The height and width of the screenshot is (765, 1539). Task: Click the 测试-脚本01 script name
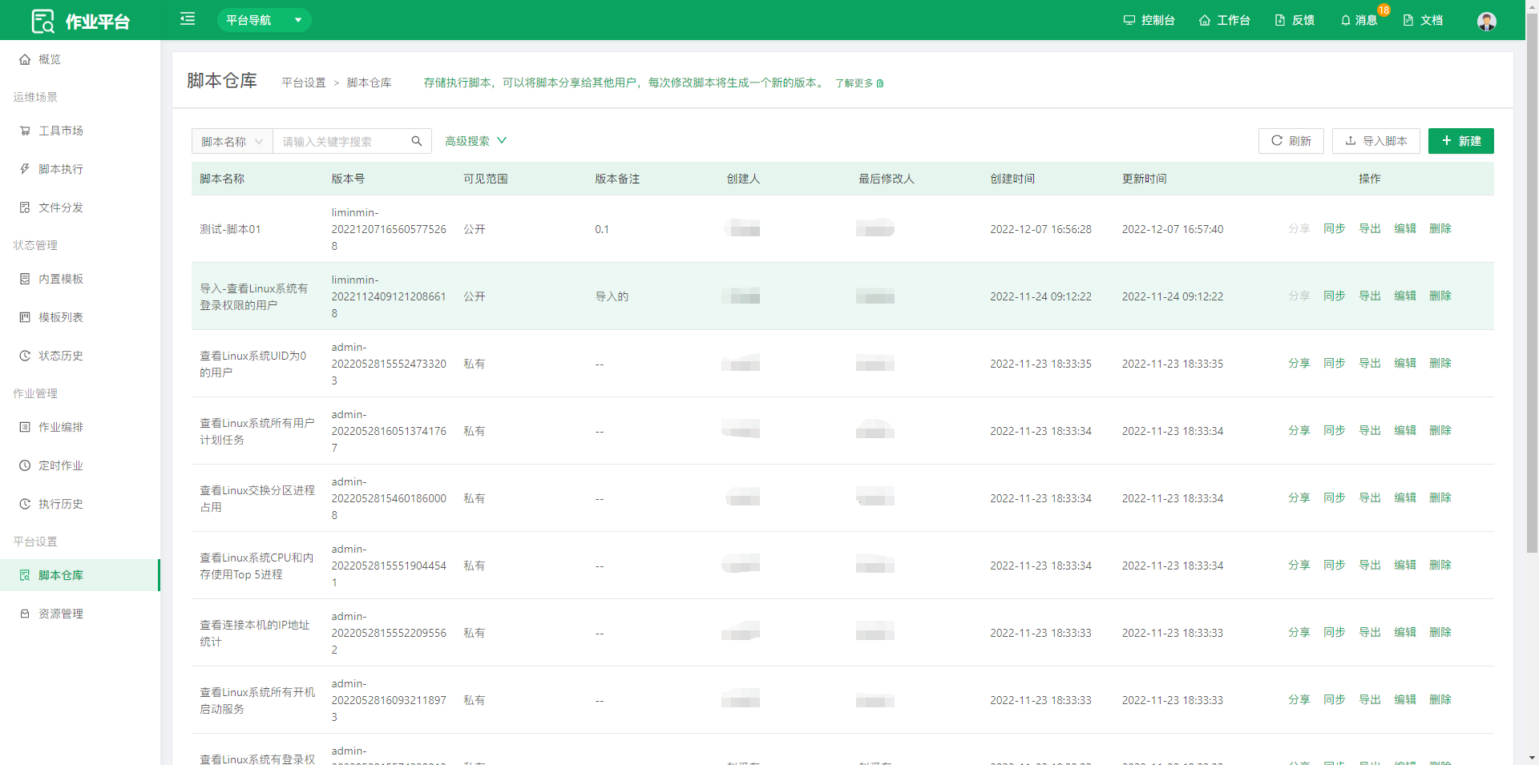pos(230,229)
